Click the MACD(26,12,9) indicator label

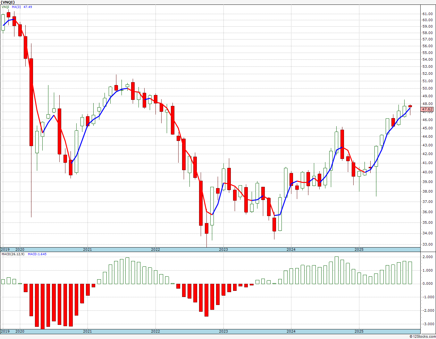13,254
